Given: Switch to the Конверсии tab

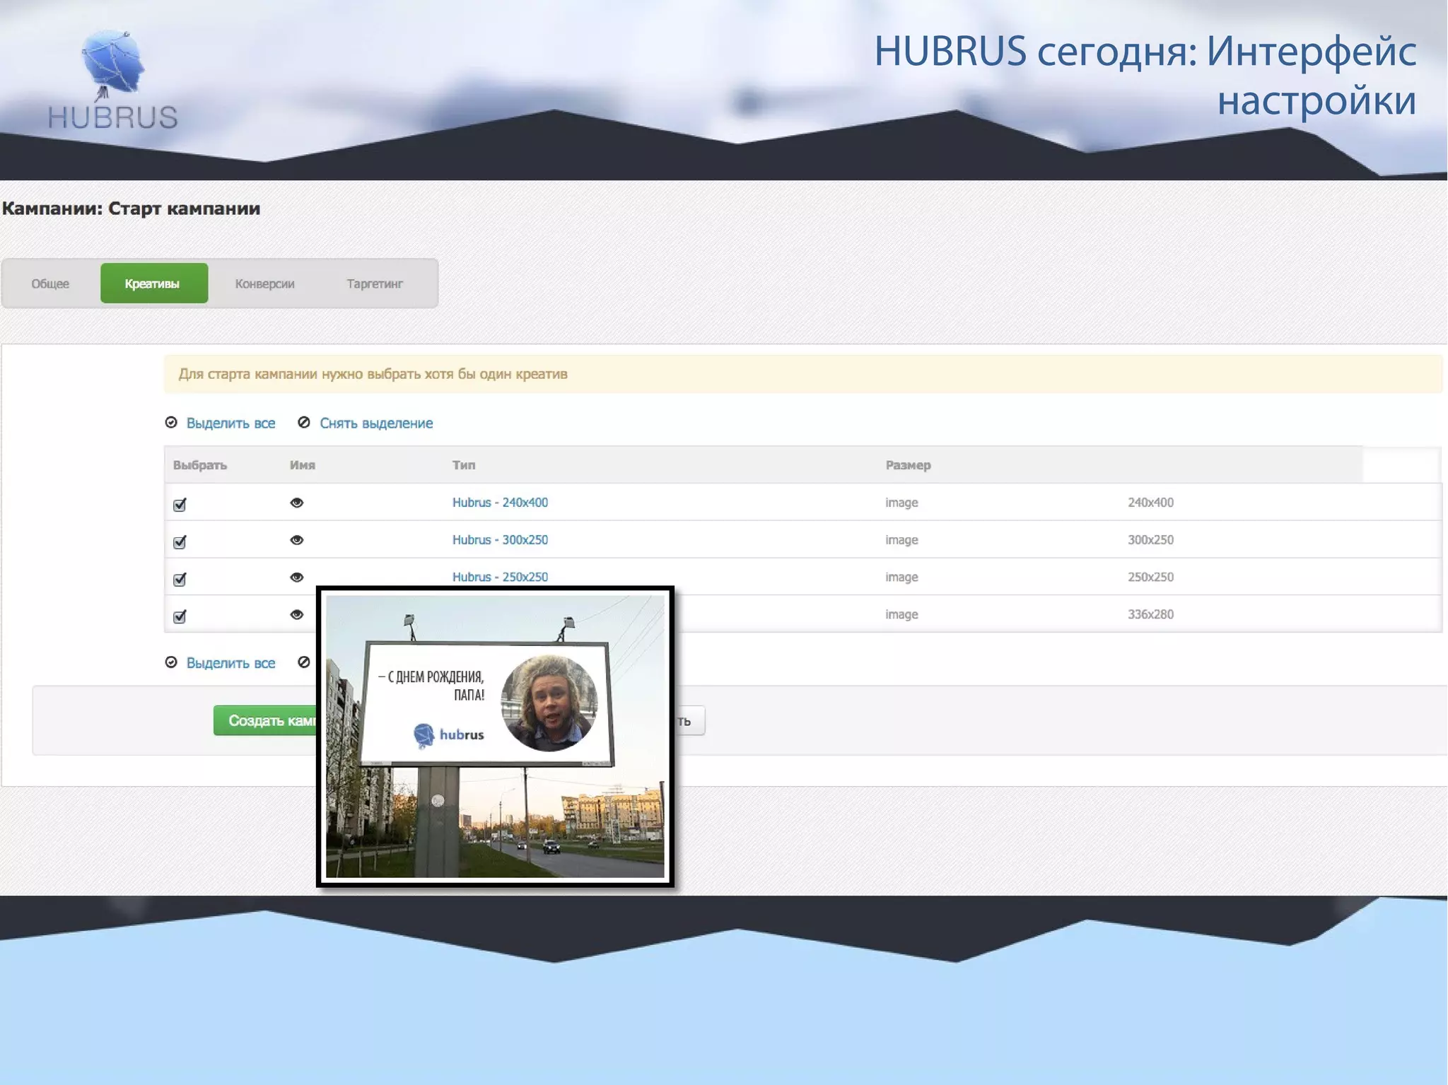Looking at the screenshot, I should [264, 283].
